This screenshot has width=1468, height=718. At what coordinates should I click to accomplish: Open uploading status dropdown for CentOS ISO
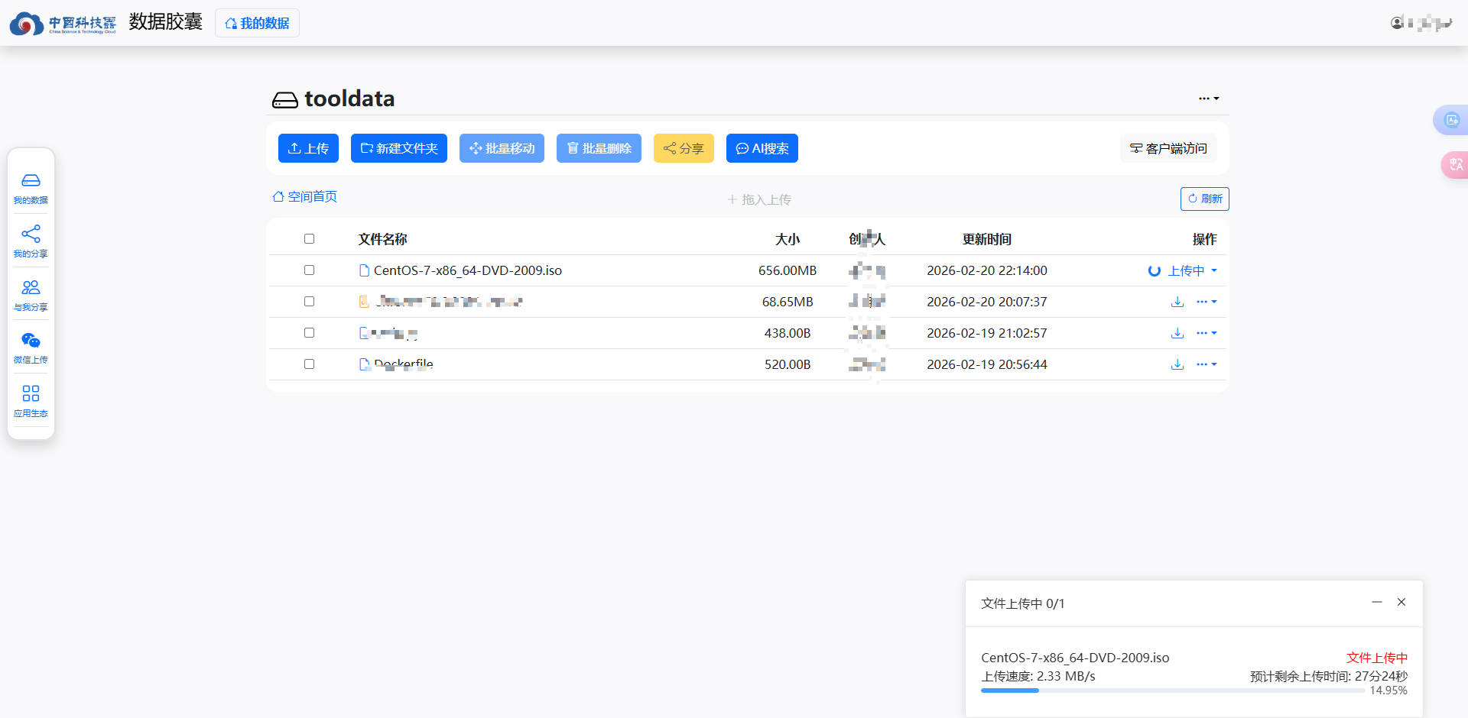(x=1213, y=270)
